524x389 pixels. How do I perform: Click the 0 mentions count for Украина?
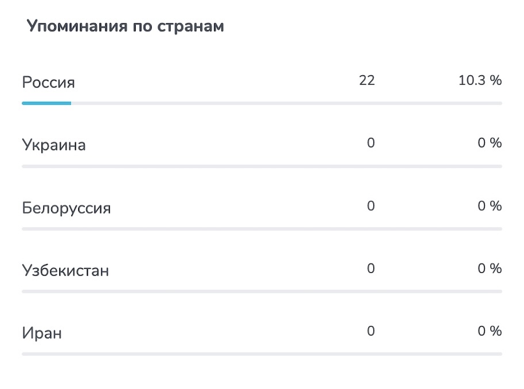tap(370, 143)
